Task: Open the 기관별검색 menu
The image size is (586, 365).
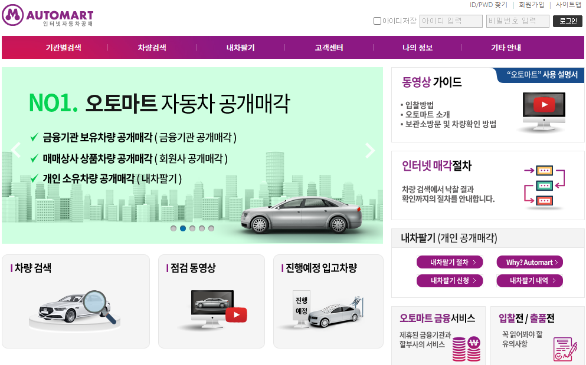Action: (x=64, y=48)
